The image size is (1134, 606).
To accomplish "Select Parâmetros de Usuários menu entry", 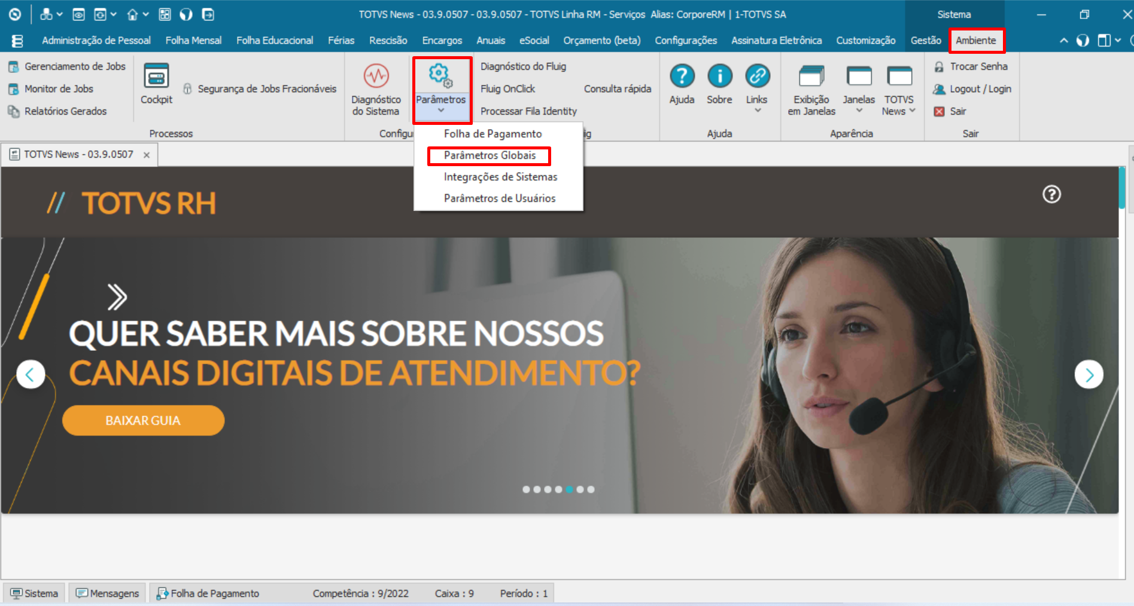I will 499,198.
